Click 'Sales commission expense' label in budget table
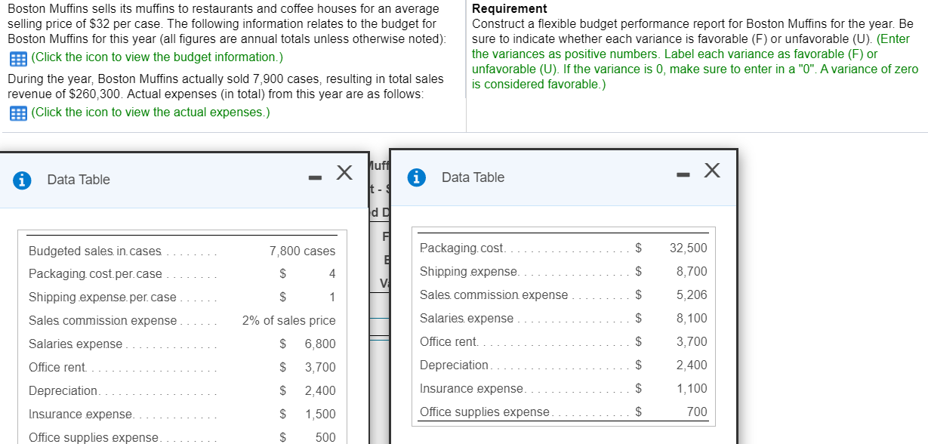This screenshot has width=928, height=444. 103,321
